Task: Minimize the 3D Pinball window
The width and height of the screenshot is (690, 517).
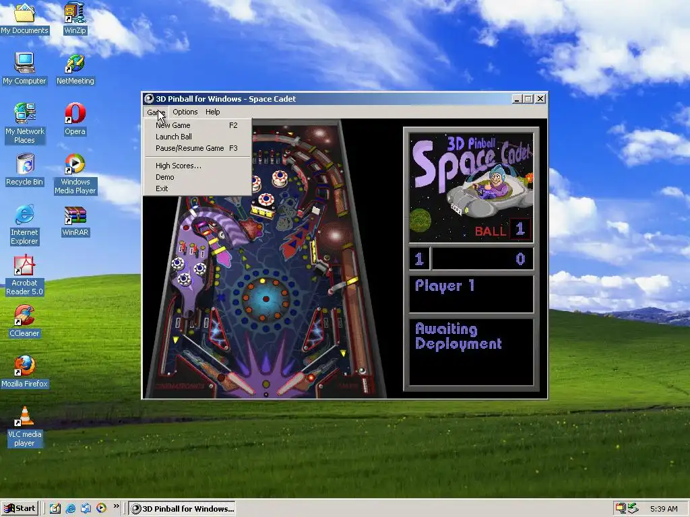Action: click(517, 99)
